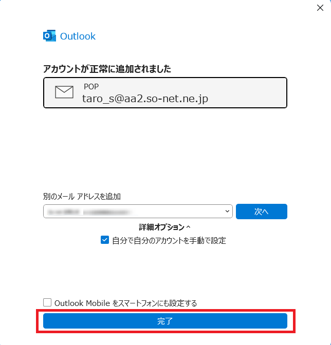Open the email address dropdown arrow
Screen dimensions: 331x345
coord(227,211)
